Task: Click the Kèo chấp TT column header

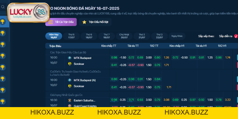Action: coord(109,46)
